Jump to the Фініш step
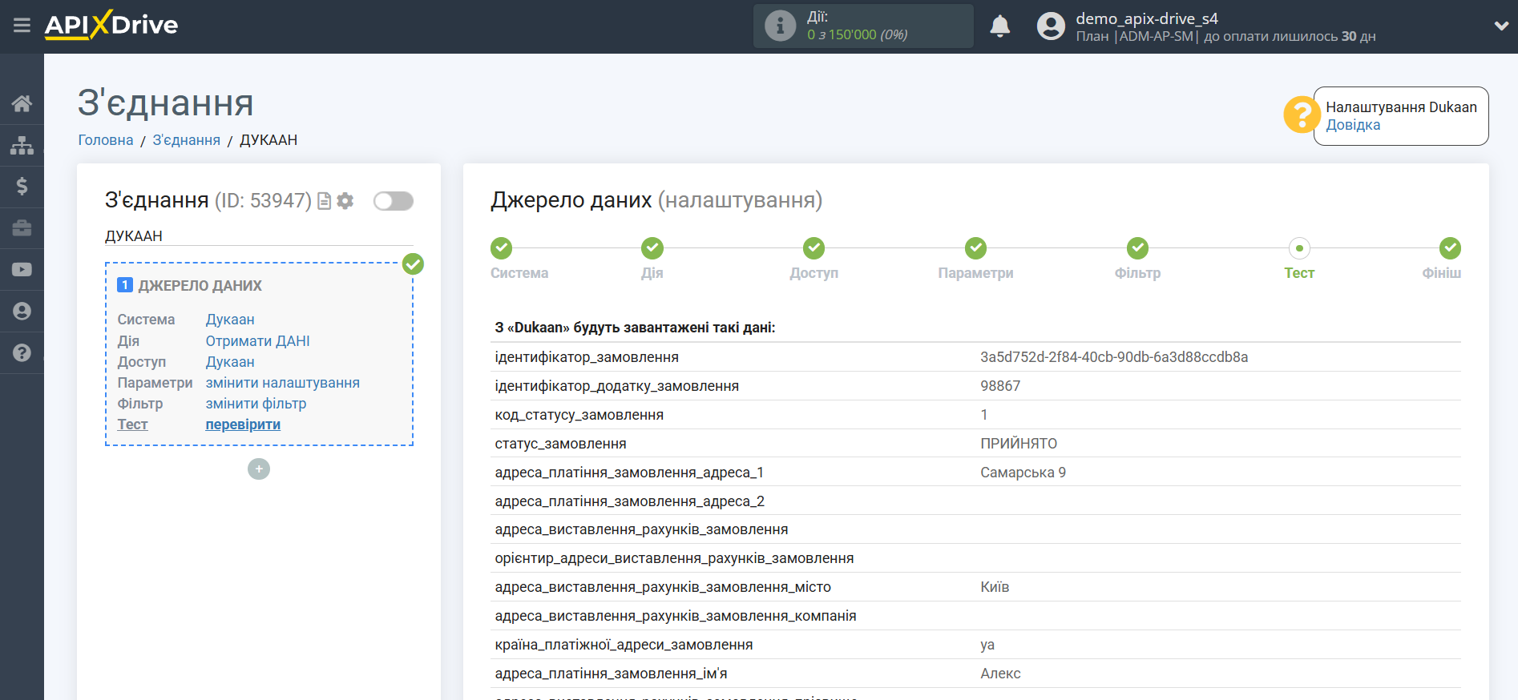Screen dimensions: 1518x700 click(x=1449, y=248)
